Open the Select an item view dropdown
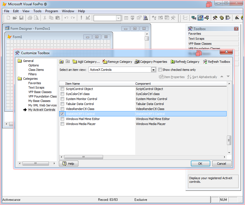The height and width of the screenshot is (205, 245). (153, 70)
